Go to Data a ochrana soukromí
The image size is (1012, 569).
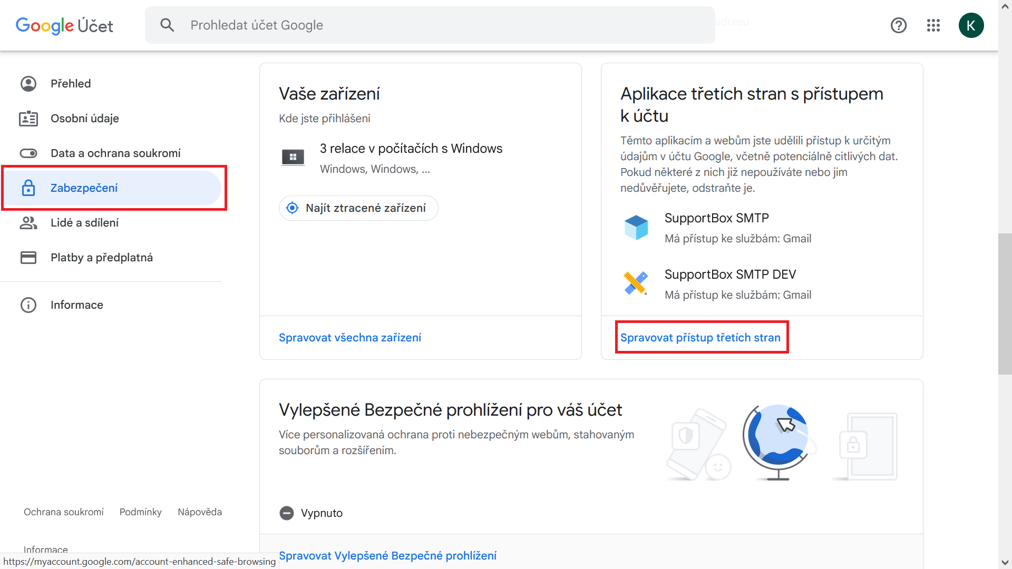(115, 153)
